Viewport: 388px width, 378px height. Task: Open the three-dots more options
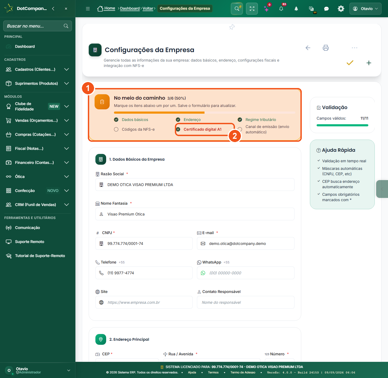pos(354,48)
